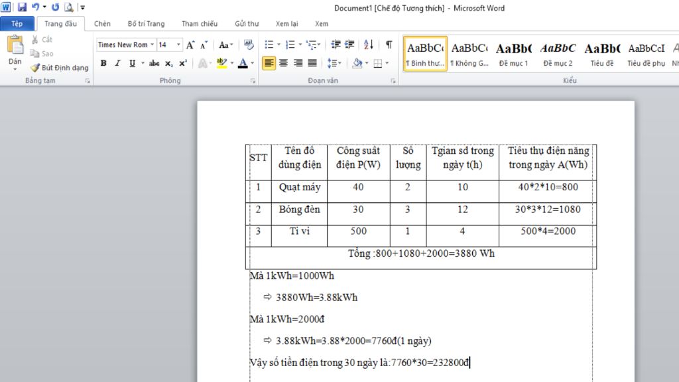Switch to the Bố trí Trang tab
Screen dimensions: 679x382
tap(146, 23)
